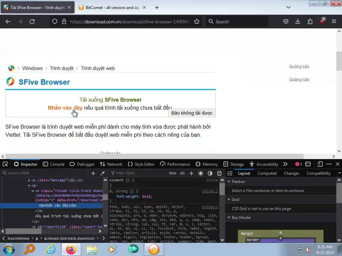Toggle light color scheme simulation
This screenshot has height=256, width=342.
tap(201, 173)
